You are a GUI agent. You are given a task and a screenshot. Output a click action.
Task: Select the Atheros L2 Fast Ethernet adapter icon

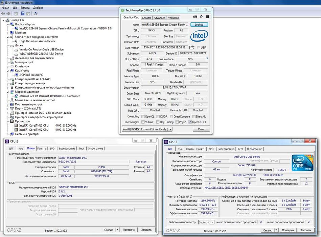(x=16, y=96)
